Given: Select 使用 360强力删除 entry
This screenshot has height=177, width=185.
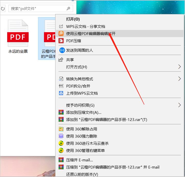Looking at the screenshot, I should click(120, 136).
